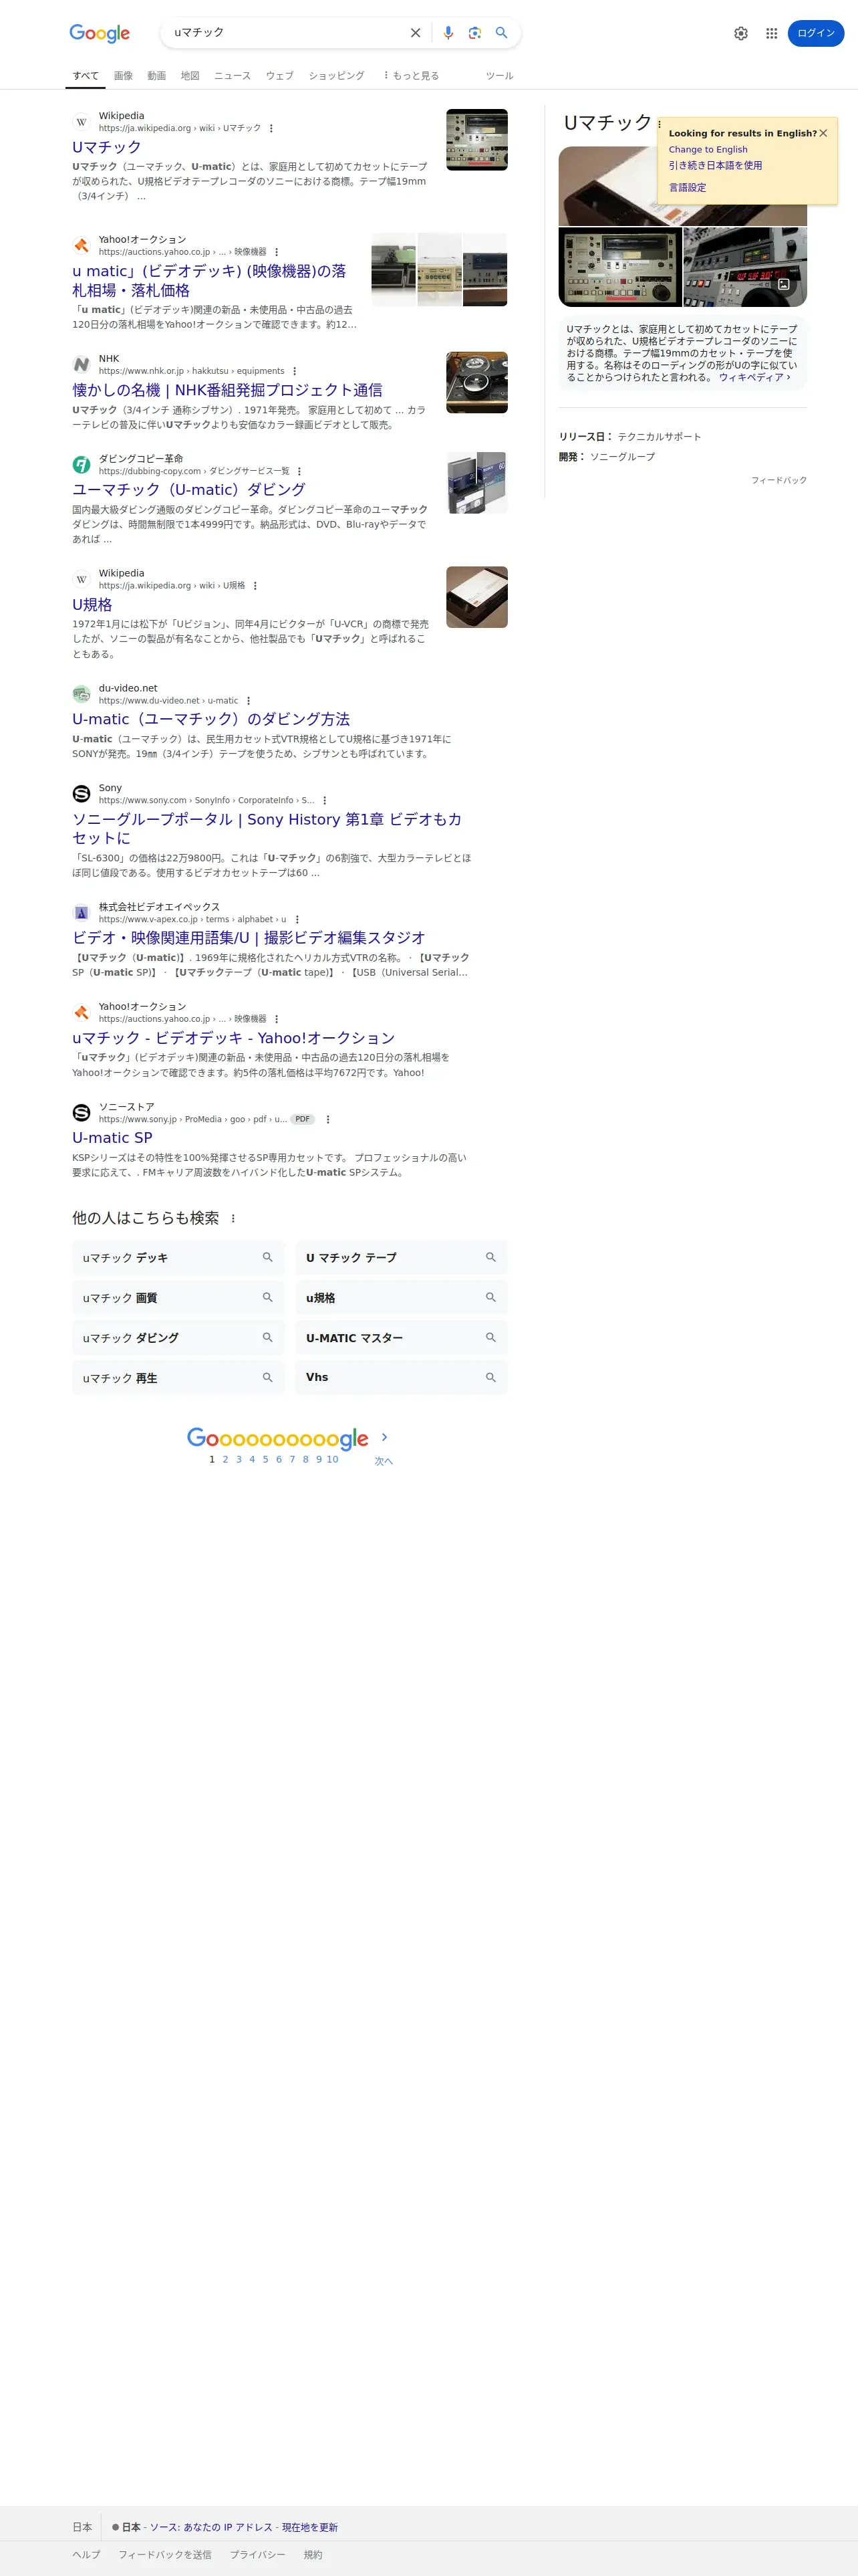This screenshot has height=2576, width=858.
Task: Start voice search with the microphone icon
Action: [448, 33]
